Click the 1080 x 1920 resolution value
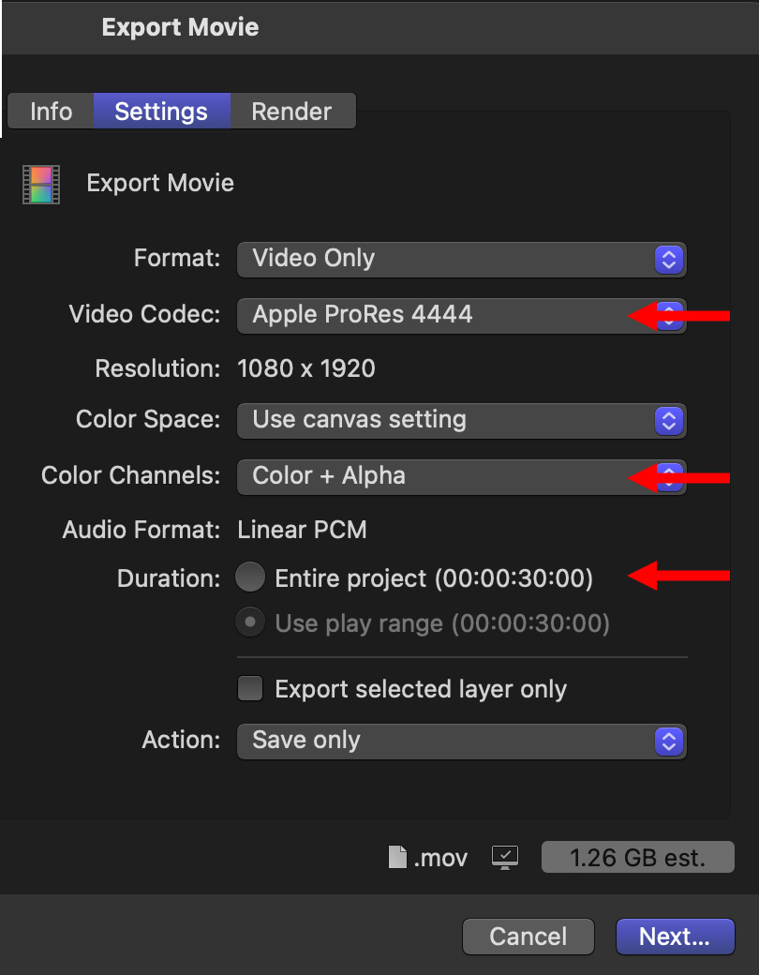Image resolution: width=759 pixels, height=975 pixels. coord(306,368)
